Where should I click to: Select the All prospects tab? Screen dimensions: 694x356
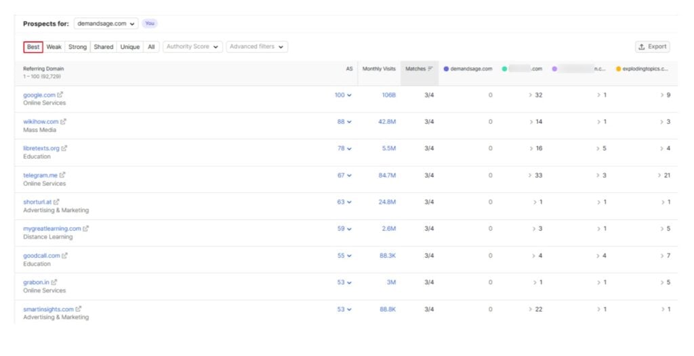[x=151, y=47]
